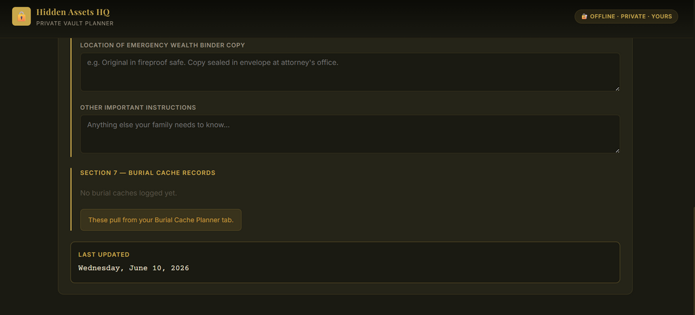Click the Hidden Assets HQ title

73,12
